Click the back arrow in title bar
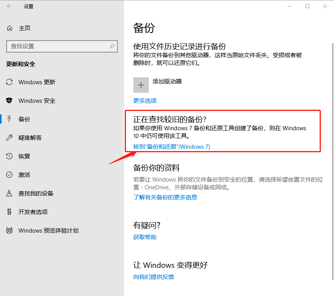The height and width of the screenshot is (296, 334). coord(9,6)
